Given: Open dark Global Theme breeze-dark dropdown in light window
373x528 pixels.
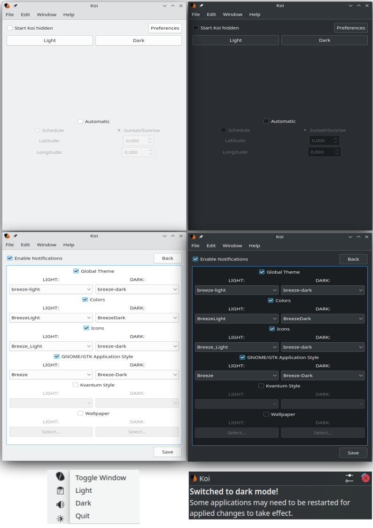Looking at the screenshot, I should 137,289.
